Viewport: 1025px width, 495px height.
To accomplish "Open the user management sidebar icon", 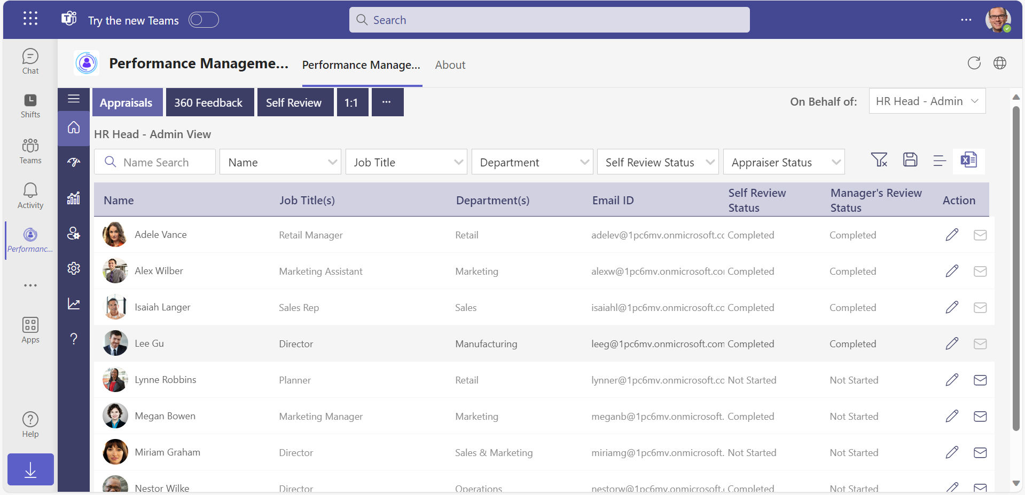I will [x=74, y=233].
